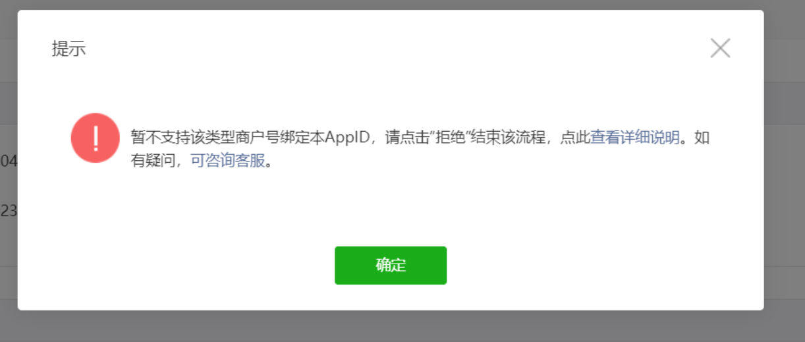Confirm with the green 确定 button
This screenshot has height=342, width=805.
point(391,266)
